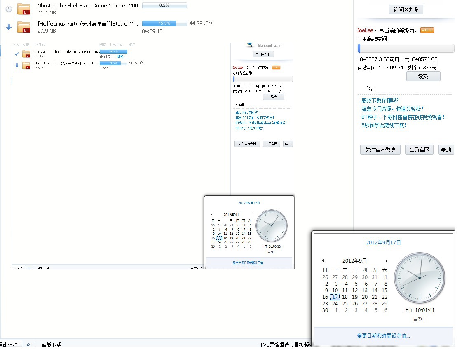
Task: Click the large BT folder icon for Genius.Party
Action: click(x=23, y=27)
